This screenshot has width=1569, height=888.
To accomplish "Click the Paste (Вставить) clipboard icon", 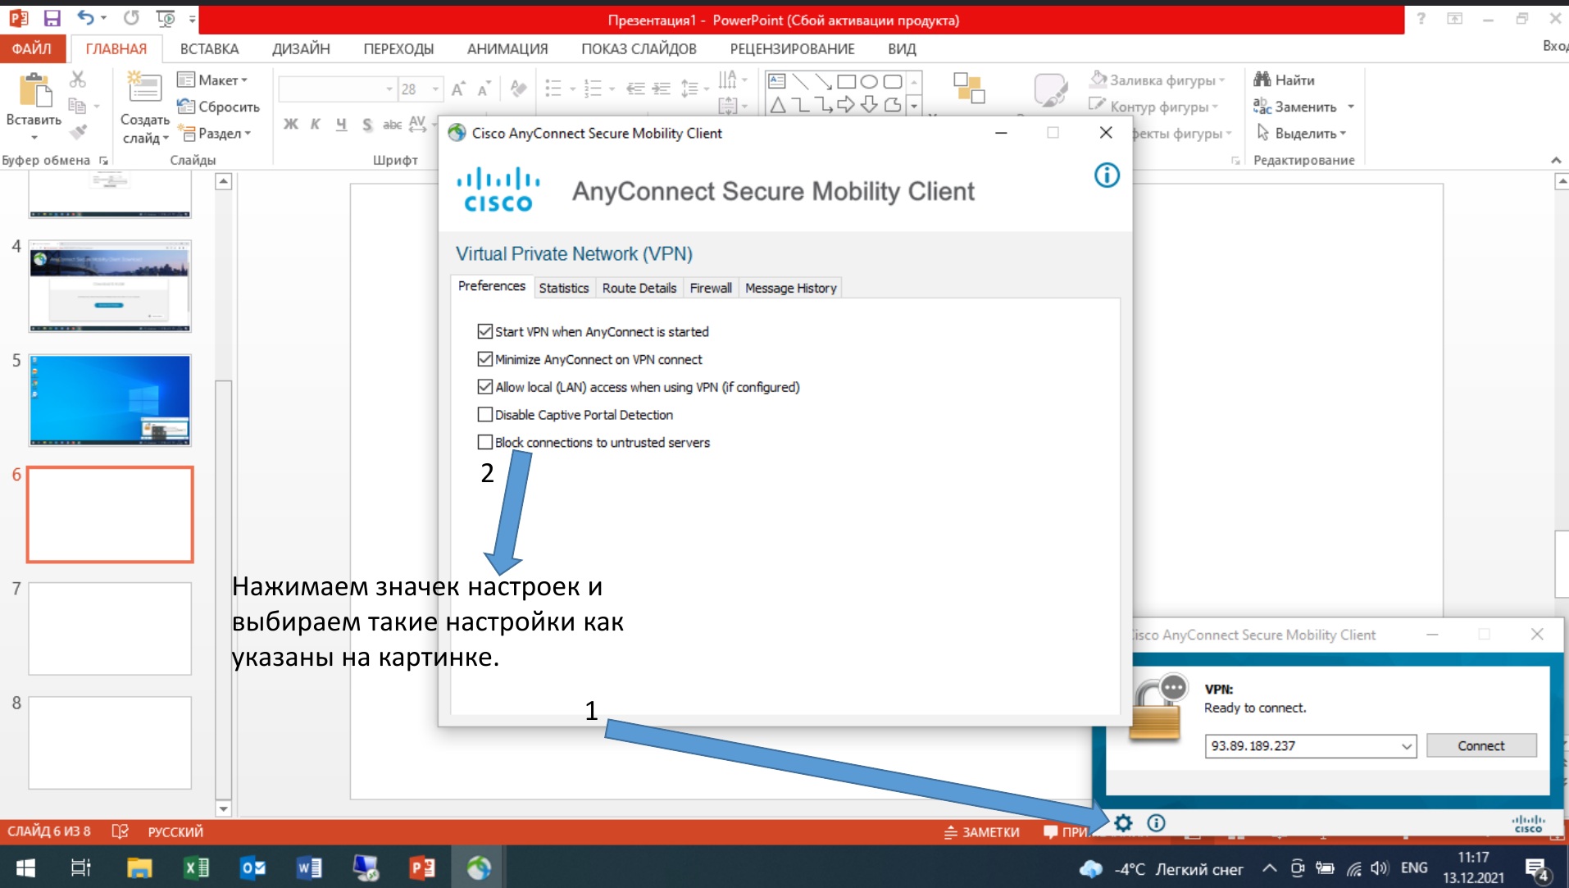I will pyautogui.click(x=34, y=92).
